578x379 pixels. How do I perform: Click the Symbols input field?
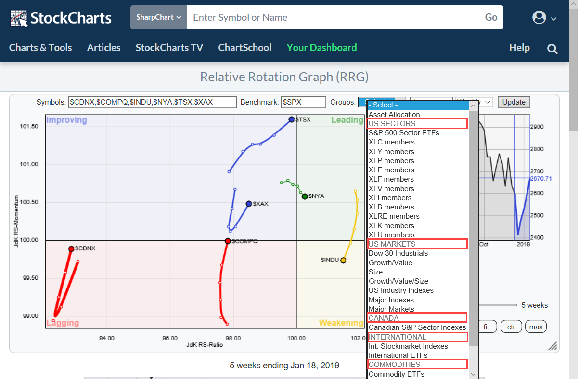point(153,102)
